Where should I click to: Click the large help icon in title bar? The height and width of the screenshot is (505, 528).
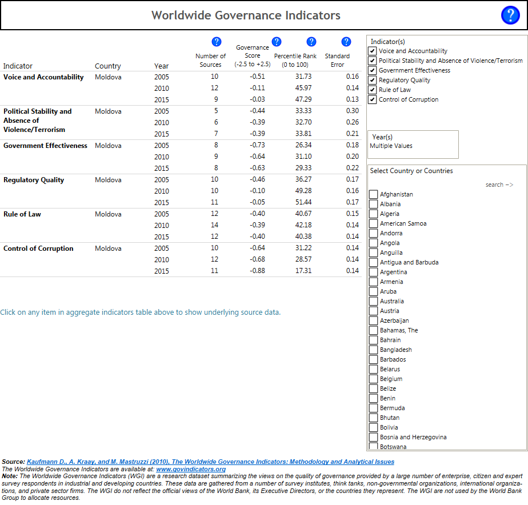point(510,15)
